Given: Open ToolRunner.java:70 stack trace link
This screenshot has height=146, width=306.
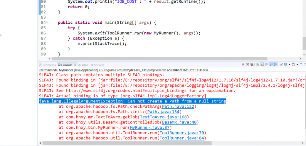Looking at the screenshot, I should [x=182, y=133].
